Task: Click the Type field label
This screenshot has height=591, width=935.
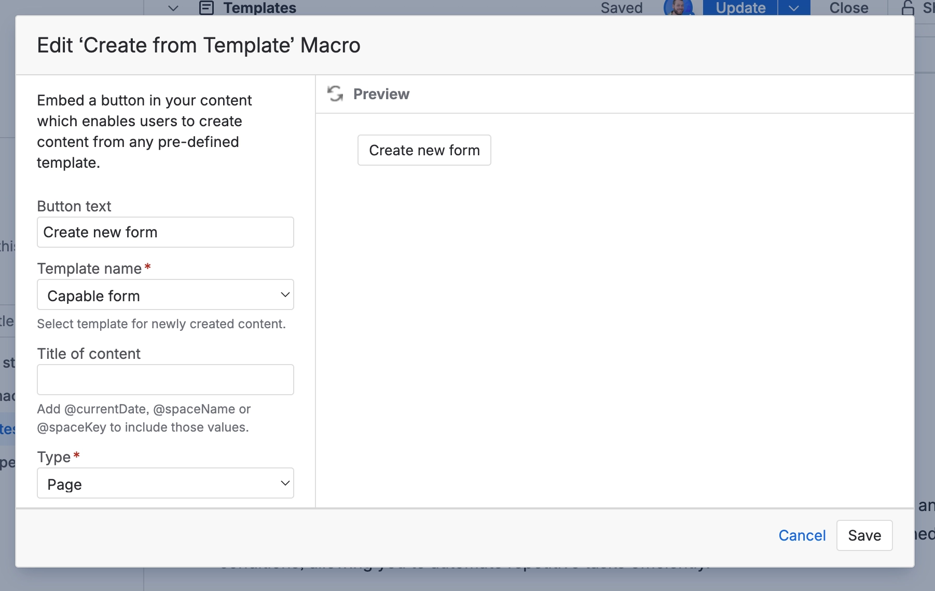Action: click(x=54, y=457)
